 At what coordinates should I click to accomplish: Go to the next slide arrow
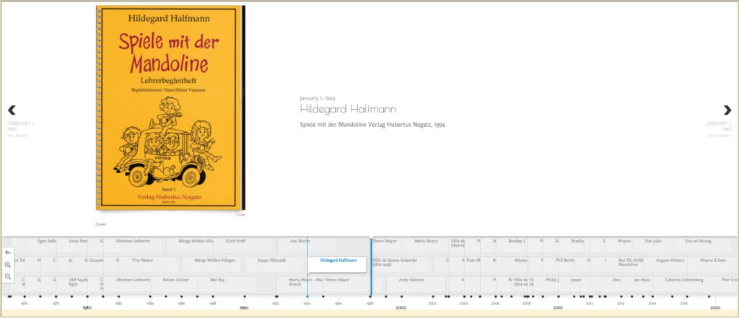click(727, 110)
